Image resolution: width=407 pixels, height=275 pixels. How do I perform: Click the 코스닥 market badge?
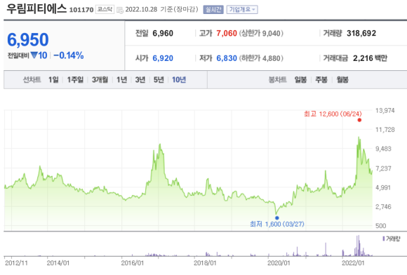tap(105, 9)
